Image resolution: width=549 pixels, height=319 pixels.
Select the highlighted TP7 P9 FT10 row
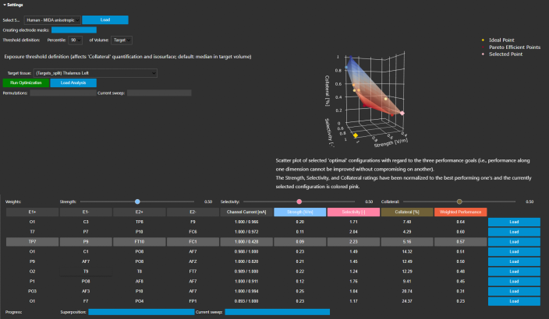246,242
